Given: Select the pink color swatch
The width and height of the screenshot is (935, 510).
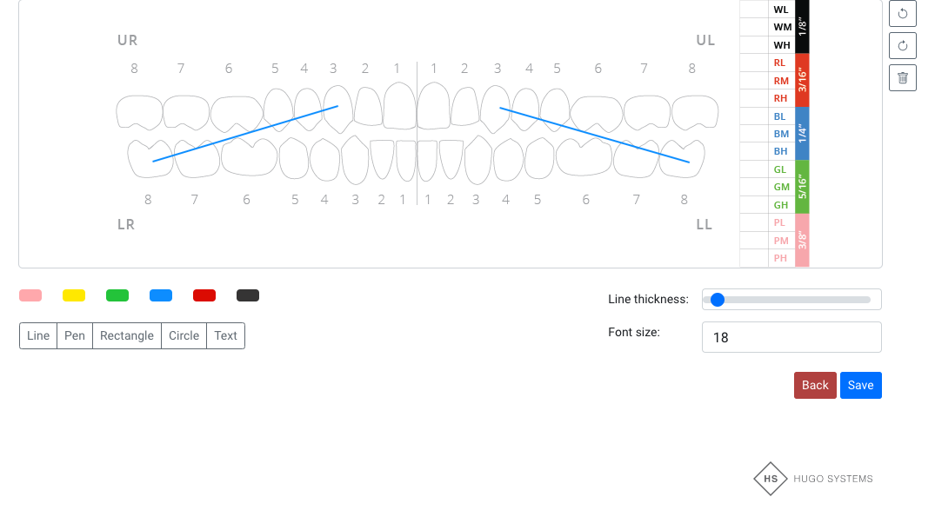Looking at the screenshot, I should point(30,295).
